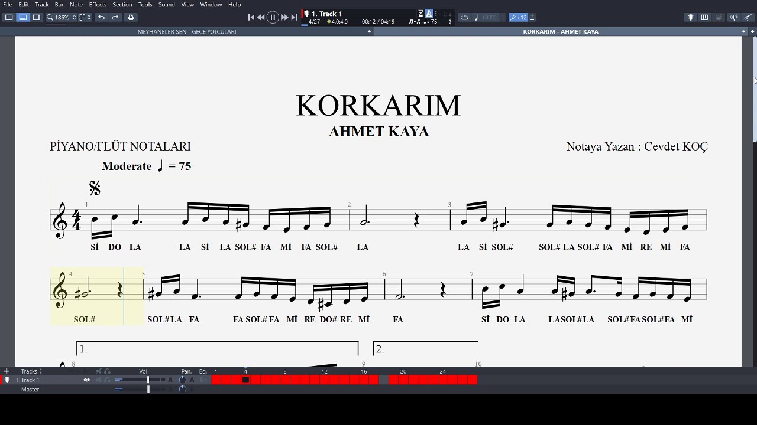This screenshot has height=425, width=757.
Task: Jump to the first bar
Action: (251, 17)
